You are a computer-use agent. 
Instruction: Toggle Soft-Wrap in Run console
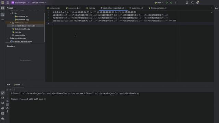click(x=8, y=101)
